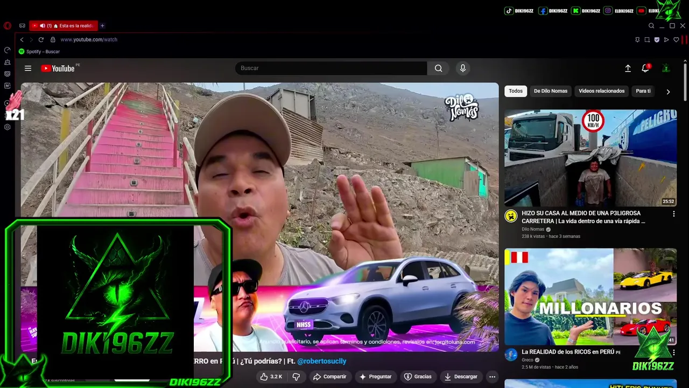This screenshot has height=388, width=689.
Task: Open the Spotify – Buscar bookmark
Action: [39, 52]
